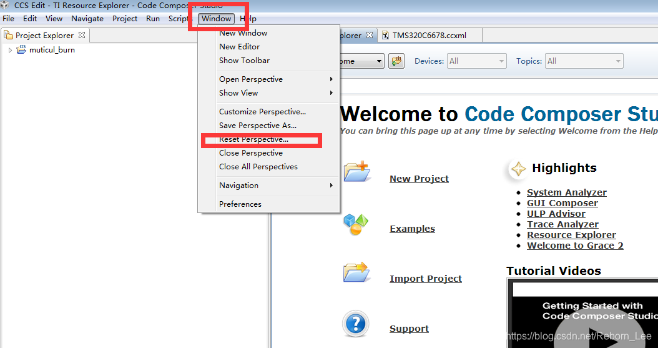
Task: Expand the muticul_burn project tree node
Action: (x=11, y=50)
